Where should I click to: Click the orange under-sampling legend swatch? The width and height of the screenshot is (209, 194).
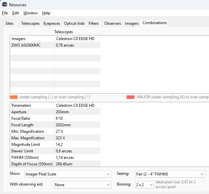pos(14,97)
